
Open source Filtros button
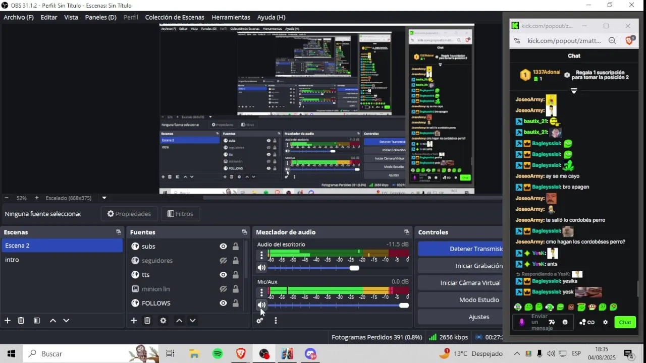(180, 214)
